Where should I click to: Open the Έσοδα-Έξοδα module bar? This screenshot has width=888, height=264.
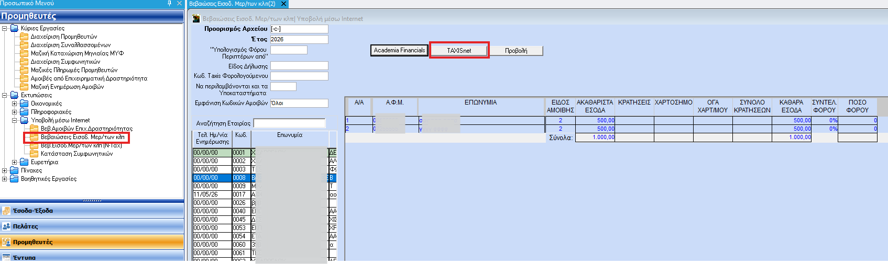coord(92,211)
